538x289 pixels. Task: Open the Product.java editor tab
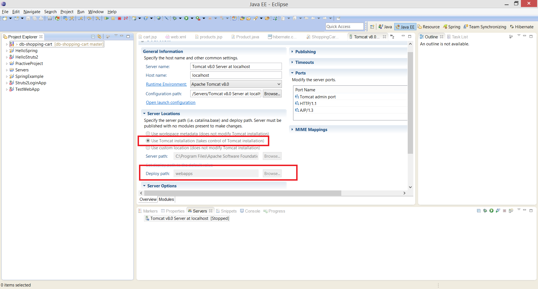[x=245, y=37]
